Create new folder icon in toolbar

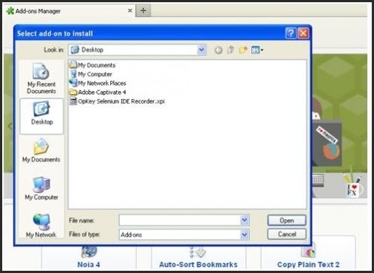(243, 50)
